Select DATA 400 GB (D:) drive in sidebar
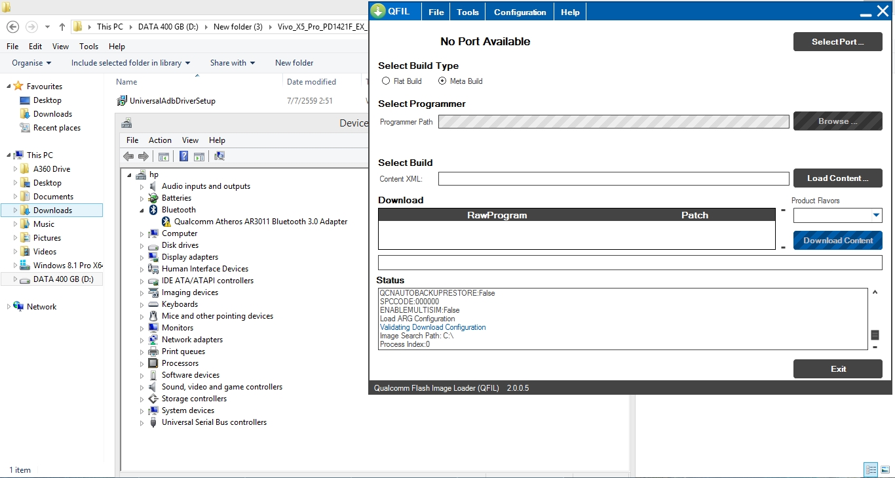 [52, 279]
